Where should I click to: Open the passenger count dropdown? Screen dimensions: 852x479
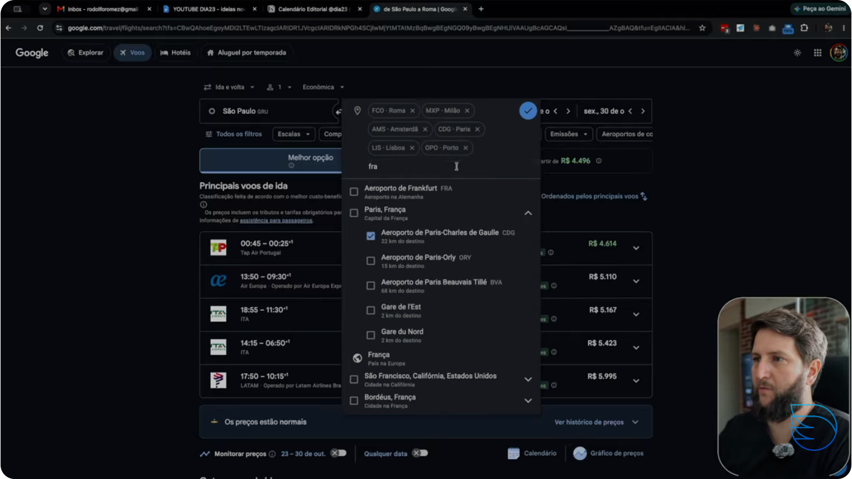pos(279,87)
